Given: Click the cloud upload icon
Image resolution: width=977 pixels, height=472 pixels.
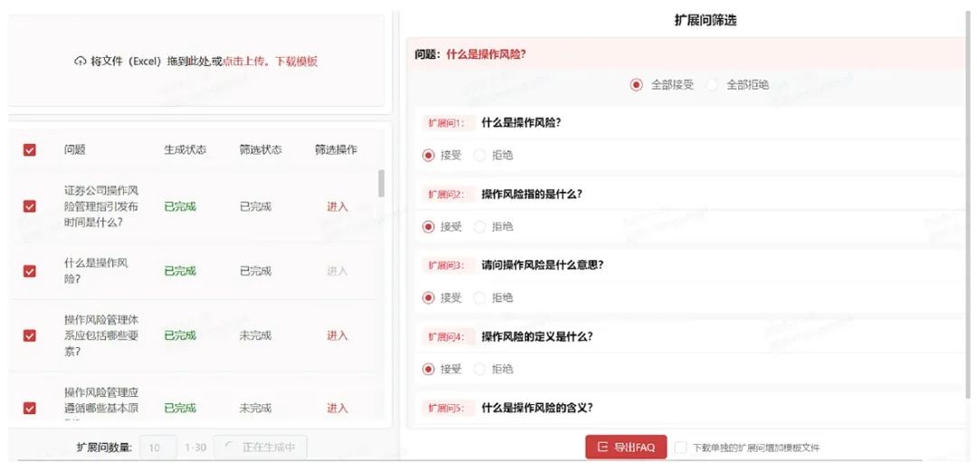Looking at the screenshot, I should tap(80, 61).
